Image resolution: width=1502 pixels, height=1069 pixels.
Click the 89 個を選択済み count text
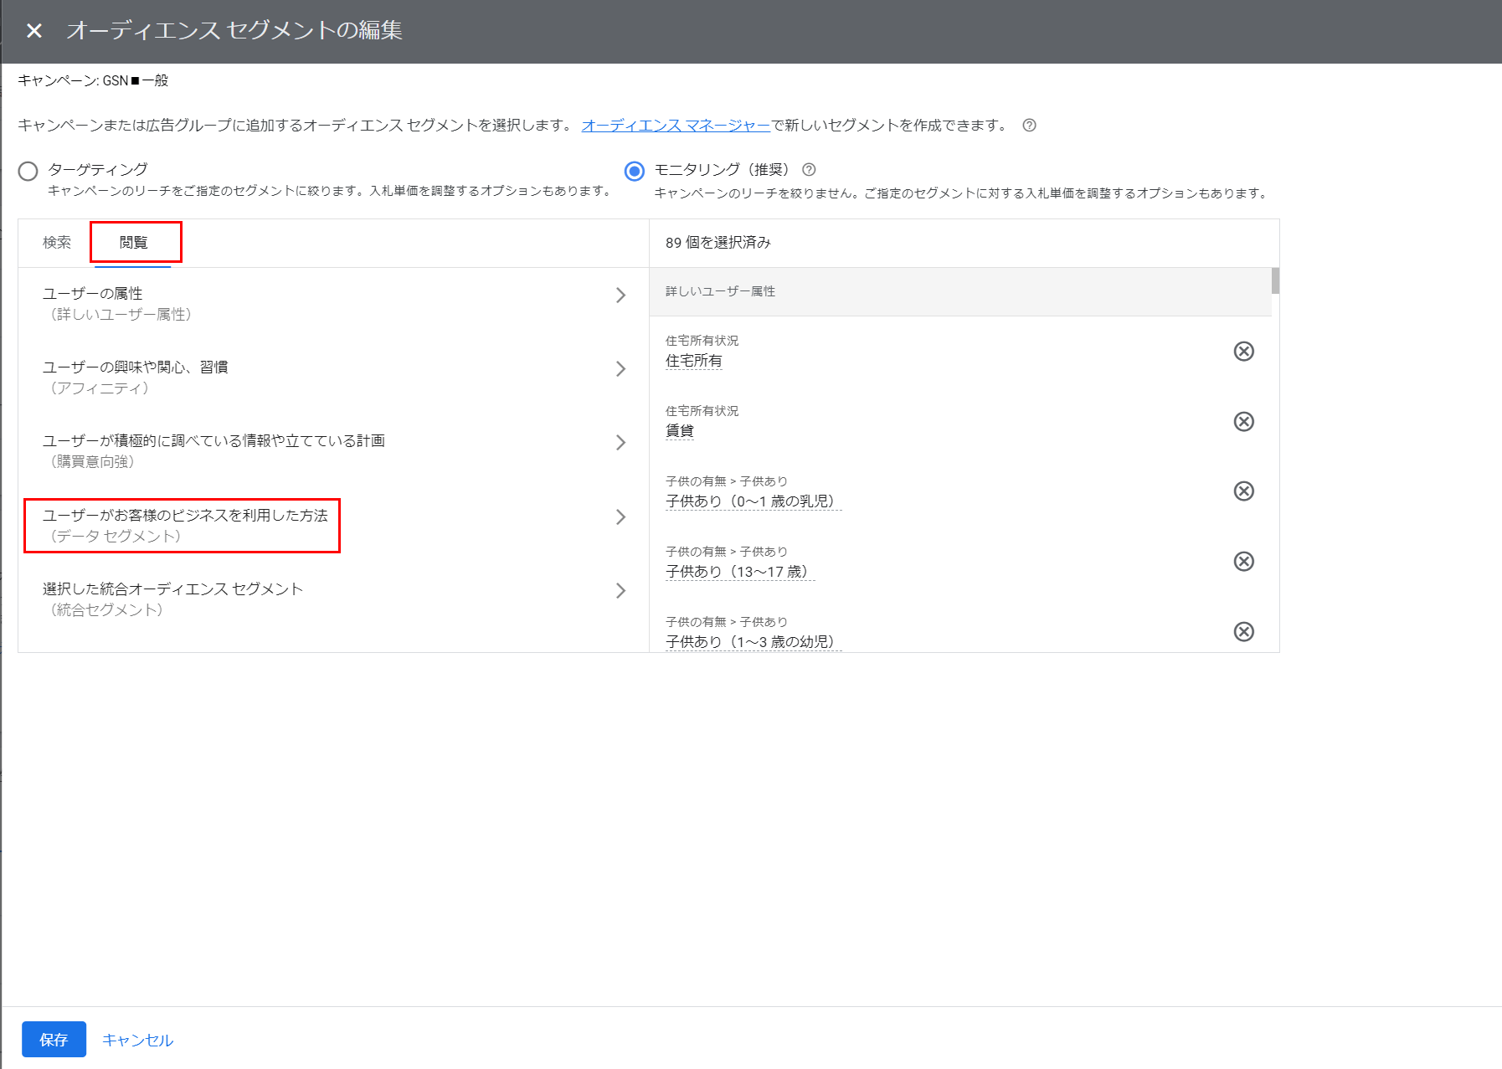tap(718, 243)
